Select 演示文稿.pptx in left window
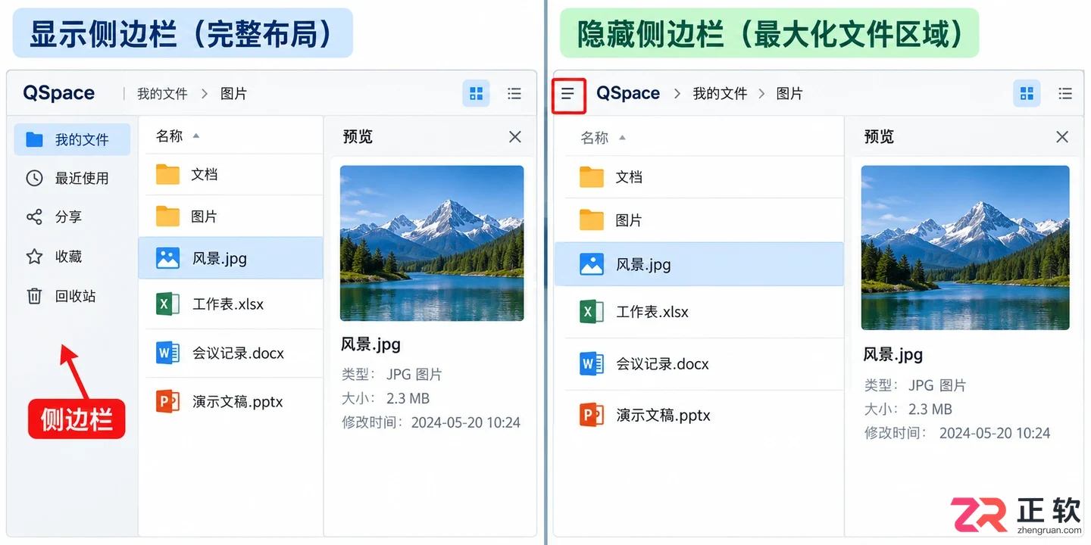This screenshot has width=1091, height=545. (x=231, y=401)
